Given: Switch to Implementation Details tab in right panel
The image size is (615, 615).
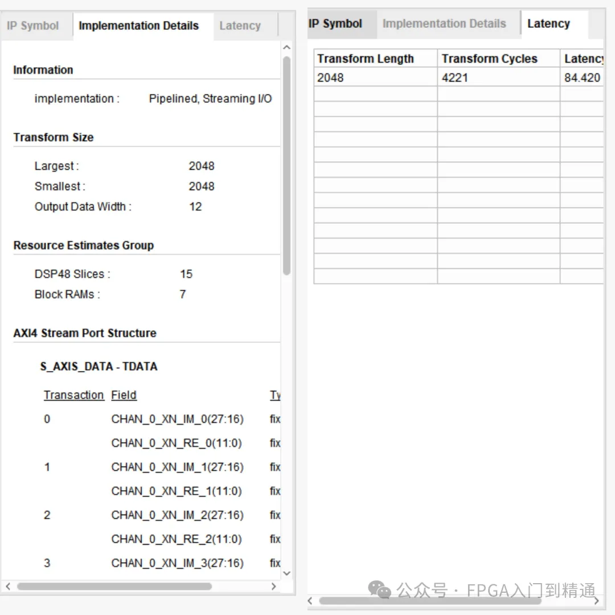Looking at the screenshot, I should pyautogui.click(x=444, y=24).
